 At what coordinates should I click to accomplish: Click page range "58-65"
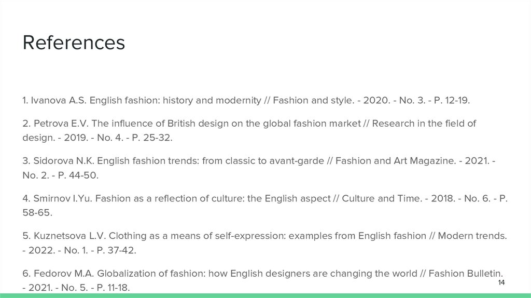coord(37,213)
